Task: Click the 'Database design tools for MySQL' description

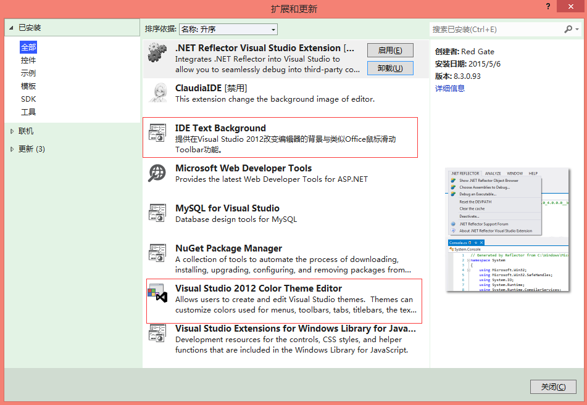Action: (x=236, y=219)
